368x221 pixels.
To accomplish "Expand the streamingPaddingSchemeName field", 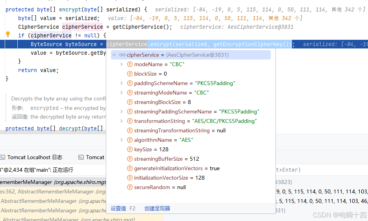I will click(121, 111).
